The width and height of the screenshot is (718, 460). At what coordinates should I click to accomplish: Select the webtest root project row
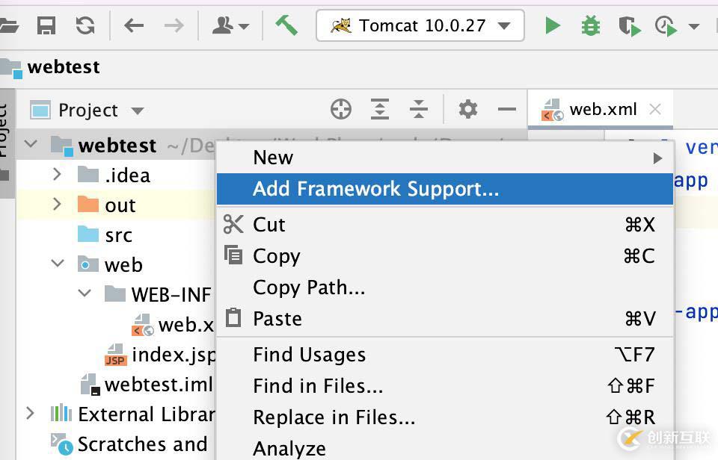(115, 145)
